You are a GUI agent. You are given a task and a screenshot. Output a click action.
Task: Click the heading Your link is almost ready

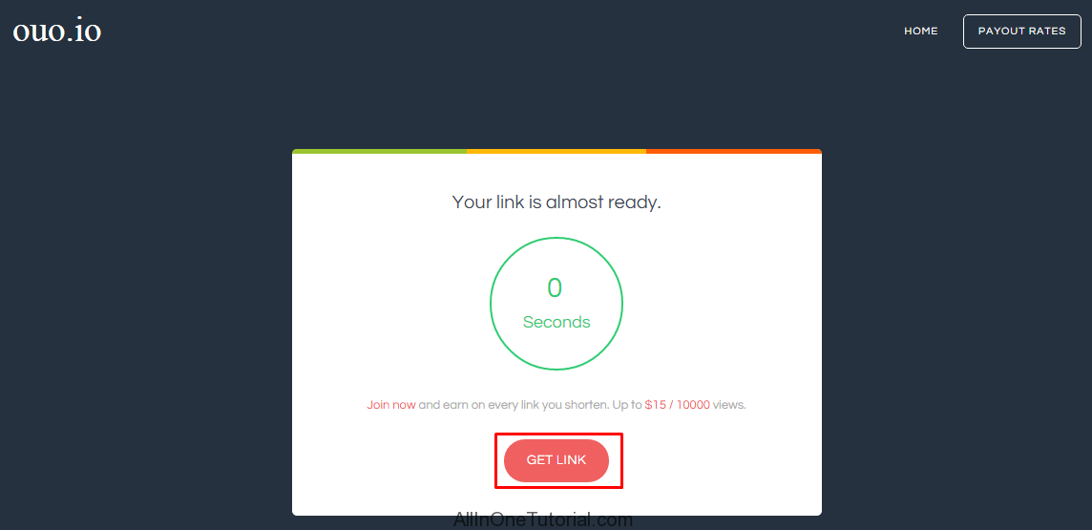[556, 202]
